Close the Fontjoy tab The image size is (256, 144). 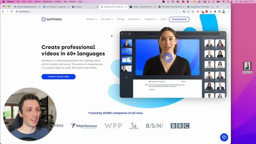[x=155, y=7]
